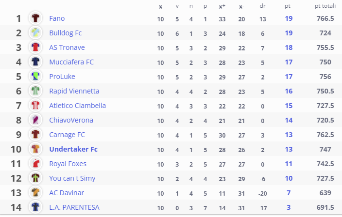The width and height of the screenshot is (342, 217).
Task: Click Fano's dark red jersey icon
Action: click(x=35, y=18)
